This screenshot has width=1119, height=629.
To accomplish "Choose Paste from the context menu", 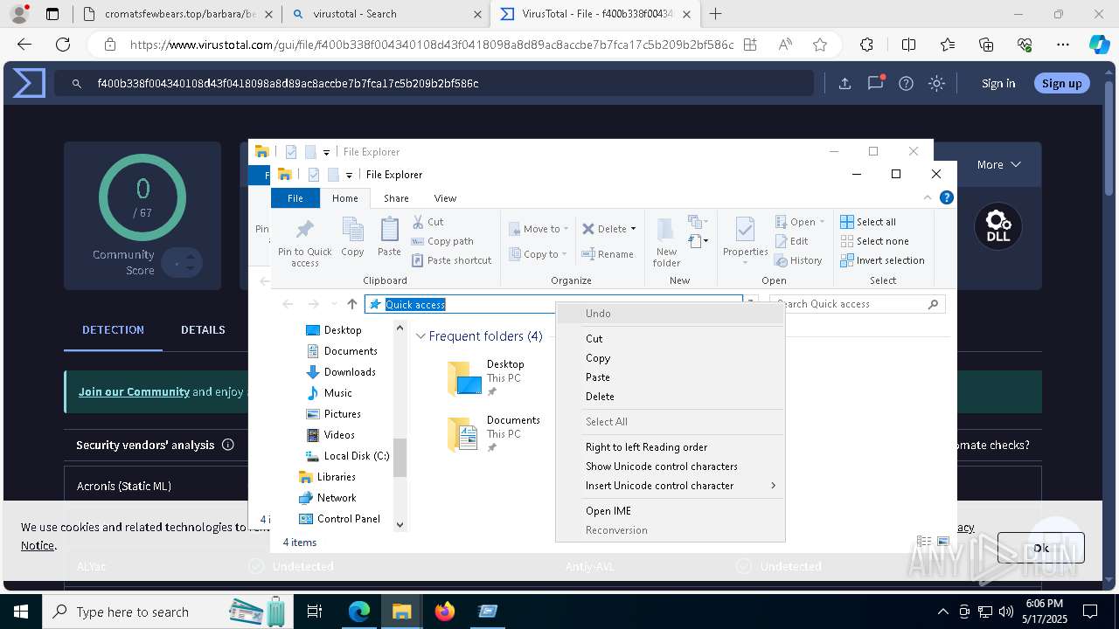I will click(x=670, y=377).
